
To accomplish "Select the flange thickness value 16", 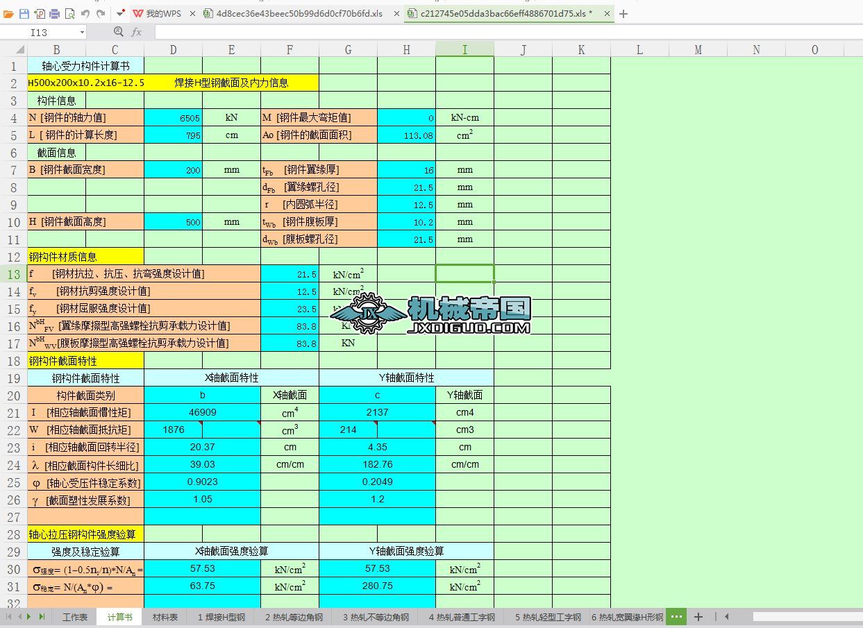I will point(406,170).
